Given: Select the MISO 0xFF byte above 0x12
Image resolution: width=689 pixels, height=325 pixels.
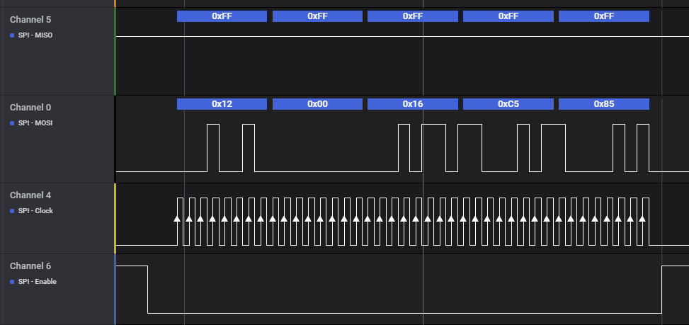Looking at the screenshot, I should pos(222,16).
